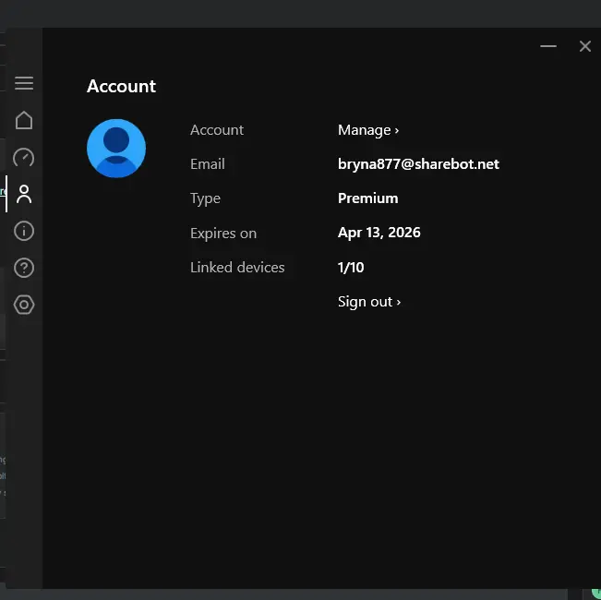Close the account window
601x600 pixels.
pos(585,46)
